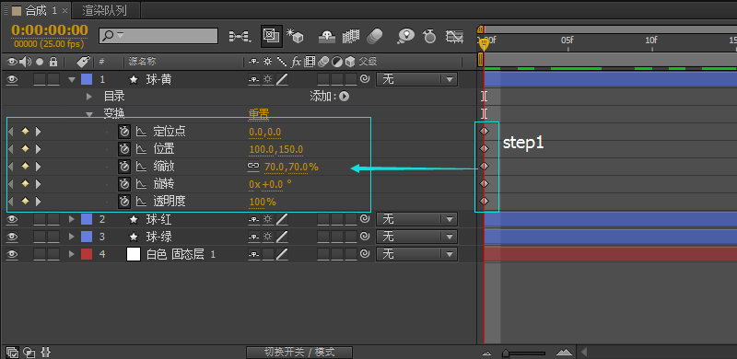737x359 pixels.
Task: Open the composition mini-flowchart icon
Action: (x=240, y=36)
